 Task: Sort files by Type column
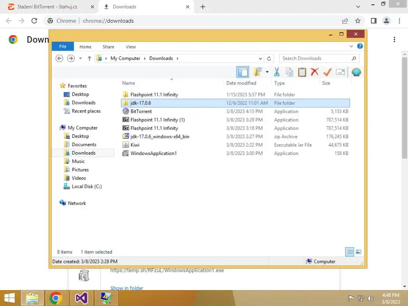click(x=279, y=83)
